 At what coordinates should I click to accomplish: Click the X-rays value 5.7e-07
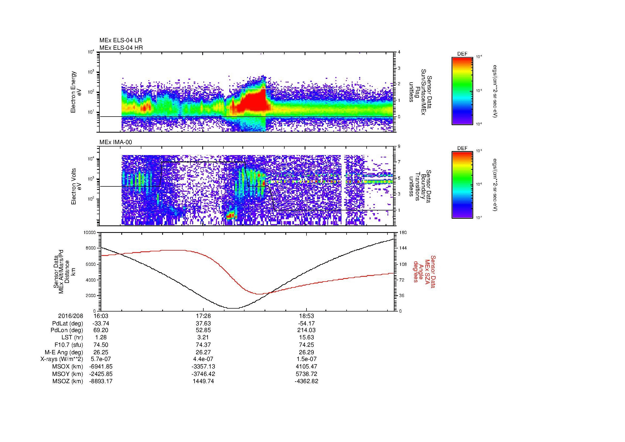101,359
